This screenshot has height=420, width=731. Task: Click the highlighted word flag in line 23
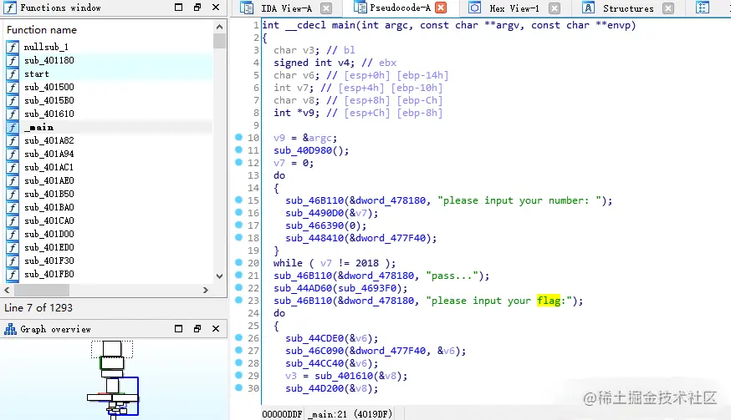(x=549, y=301)
